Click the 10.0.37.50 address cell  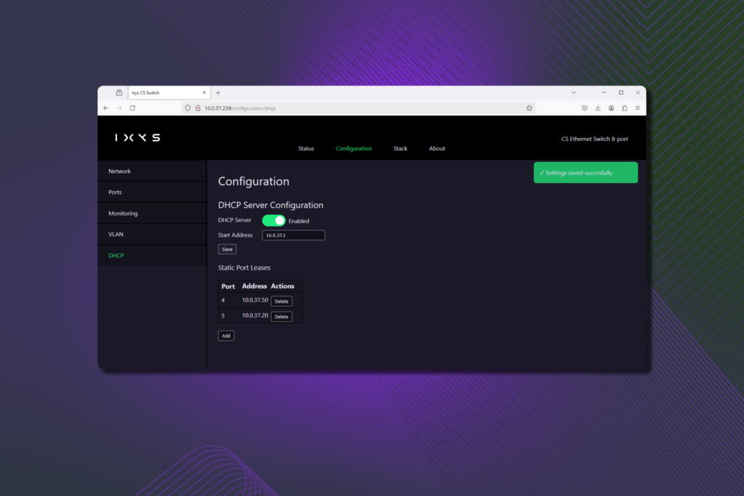[255, 300]
